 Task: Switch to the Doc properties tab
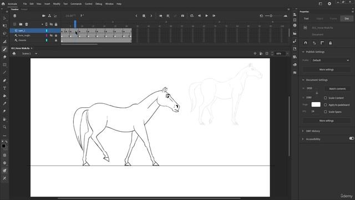coord(347,18)
